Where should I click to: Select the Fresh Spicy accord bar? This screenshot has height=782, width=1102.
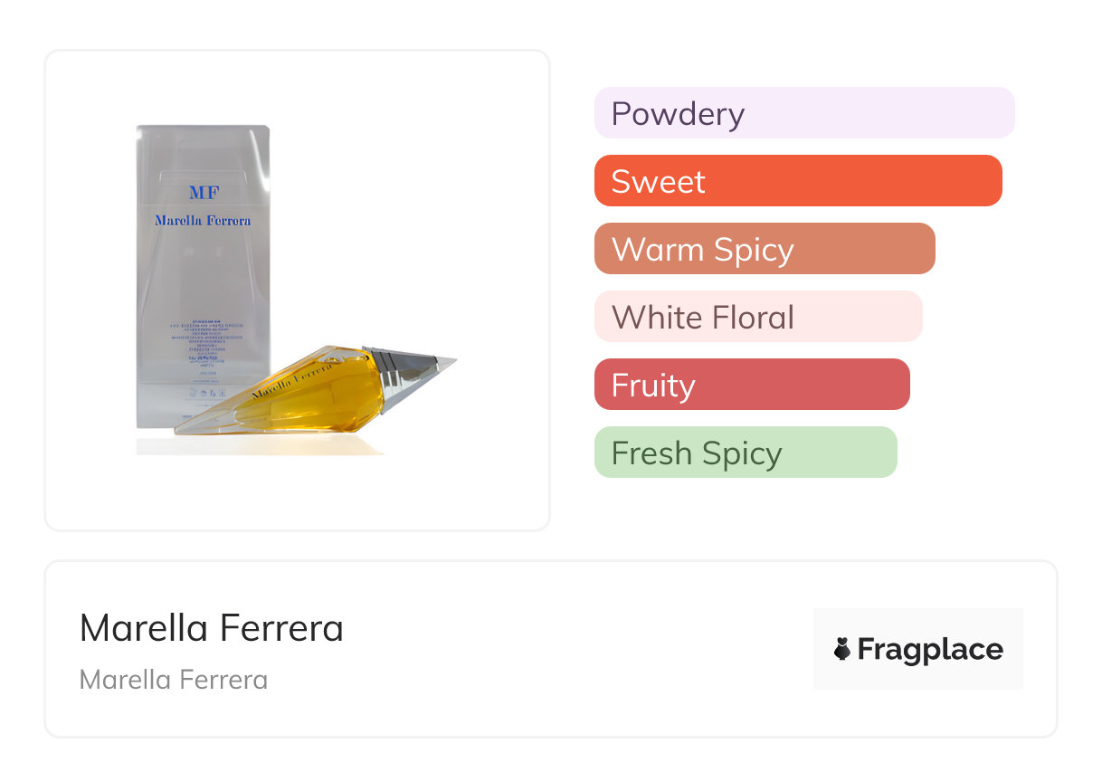pos(745,453)
